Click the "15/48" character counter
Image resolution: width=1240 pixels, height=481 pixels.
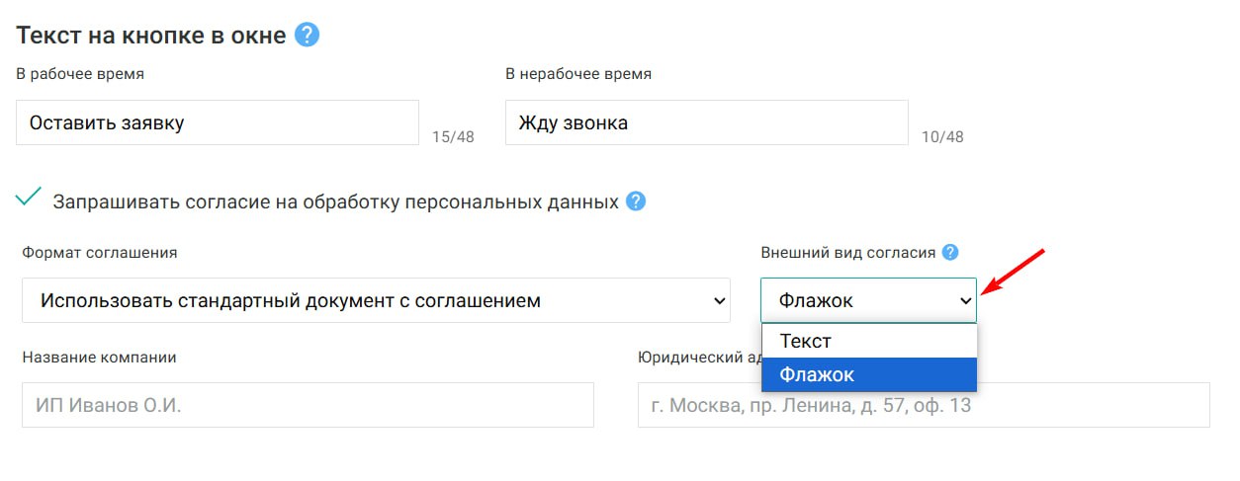coord(453,137)
